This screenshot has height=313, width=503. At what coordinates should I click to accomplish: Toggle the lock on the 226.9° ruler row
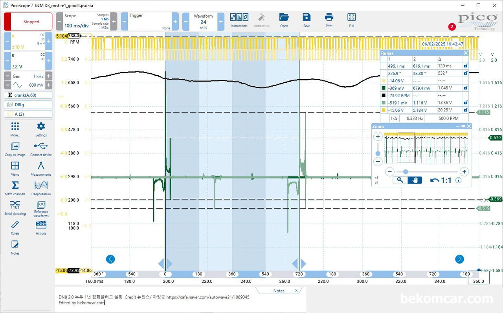(466, 73)
